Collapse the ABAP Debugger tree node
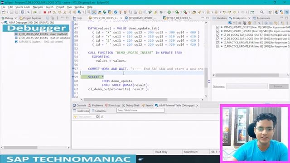The height and width of the screenshot is (163, 290). pos(2,23)
